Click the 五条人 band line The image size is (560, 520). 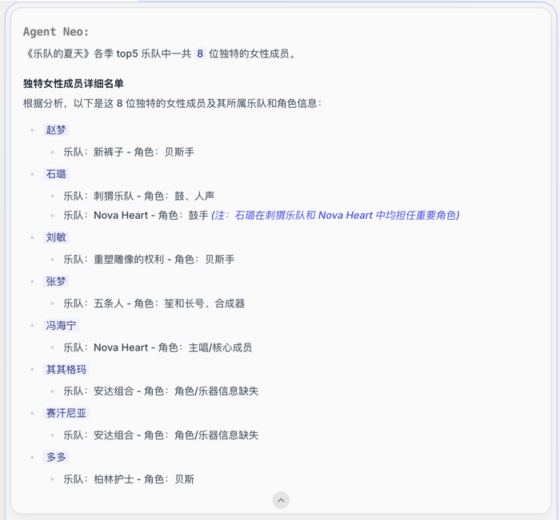tap(154, 304)
